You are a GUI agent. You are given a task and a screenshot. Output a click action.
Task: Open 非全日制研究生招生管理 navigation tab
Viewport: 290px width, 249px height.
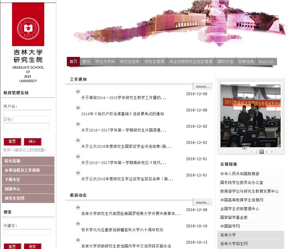[191, 61]
